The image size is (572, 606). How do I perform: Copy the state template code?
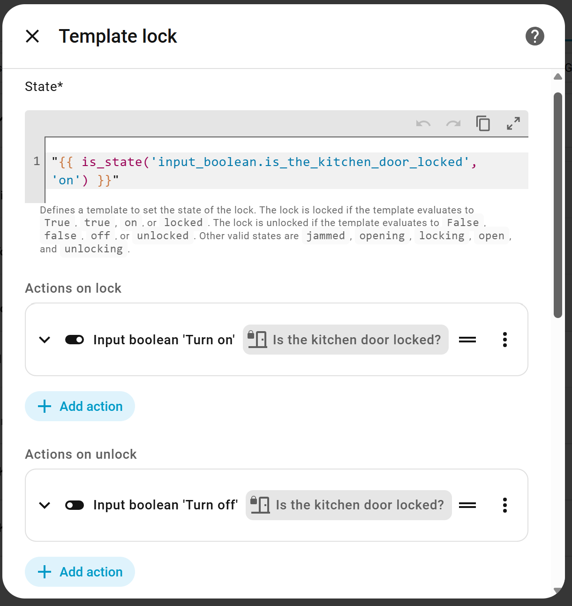(x=483, y=124)
